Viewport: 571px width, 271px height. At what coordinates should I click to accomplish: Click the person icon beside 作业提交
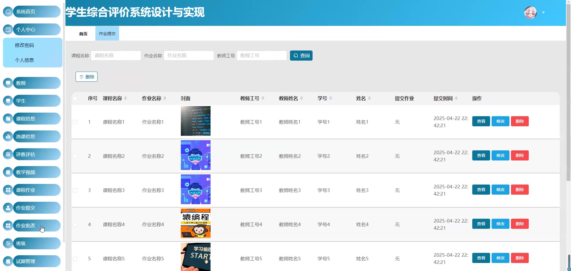[8, 208]
